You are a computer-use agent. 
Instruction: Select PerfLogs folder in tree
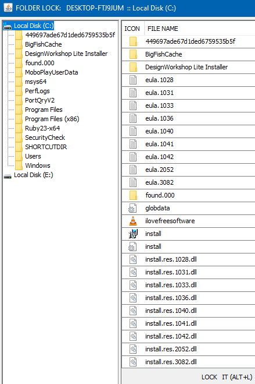37,91
